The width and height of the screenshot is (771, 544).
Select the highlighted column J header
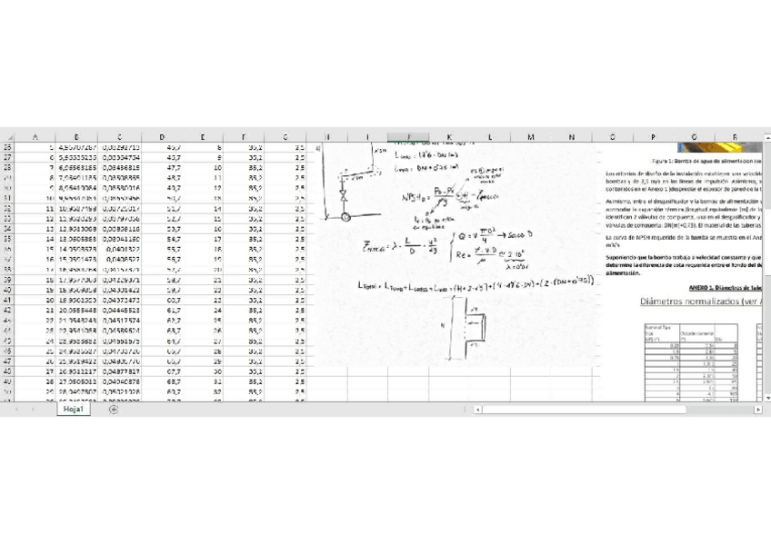pyautogui.click(x=408, y=137)
